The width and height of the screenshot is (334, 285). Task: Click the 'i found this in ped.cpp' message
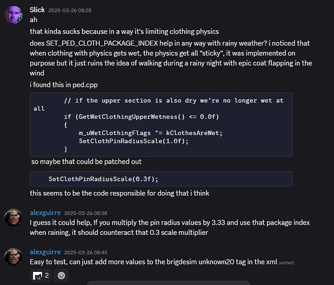point(64,85)
